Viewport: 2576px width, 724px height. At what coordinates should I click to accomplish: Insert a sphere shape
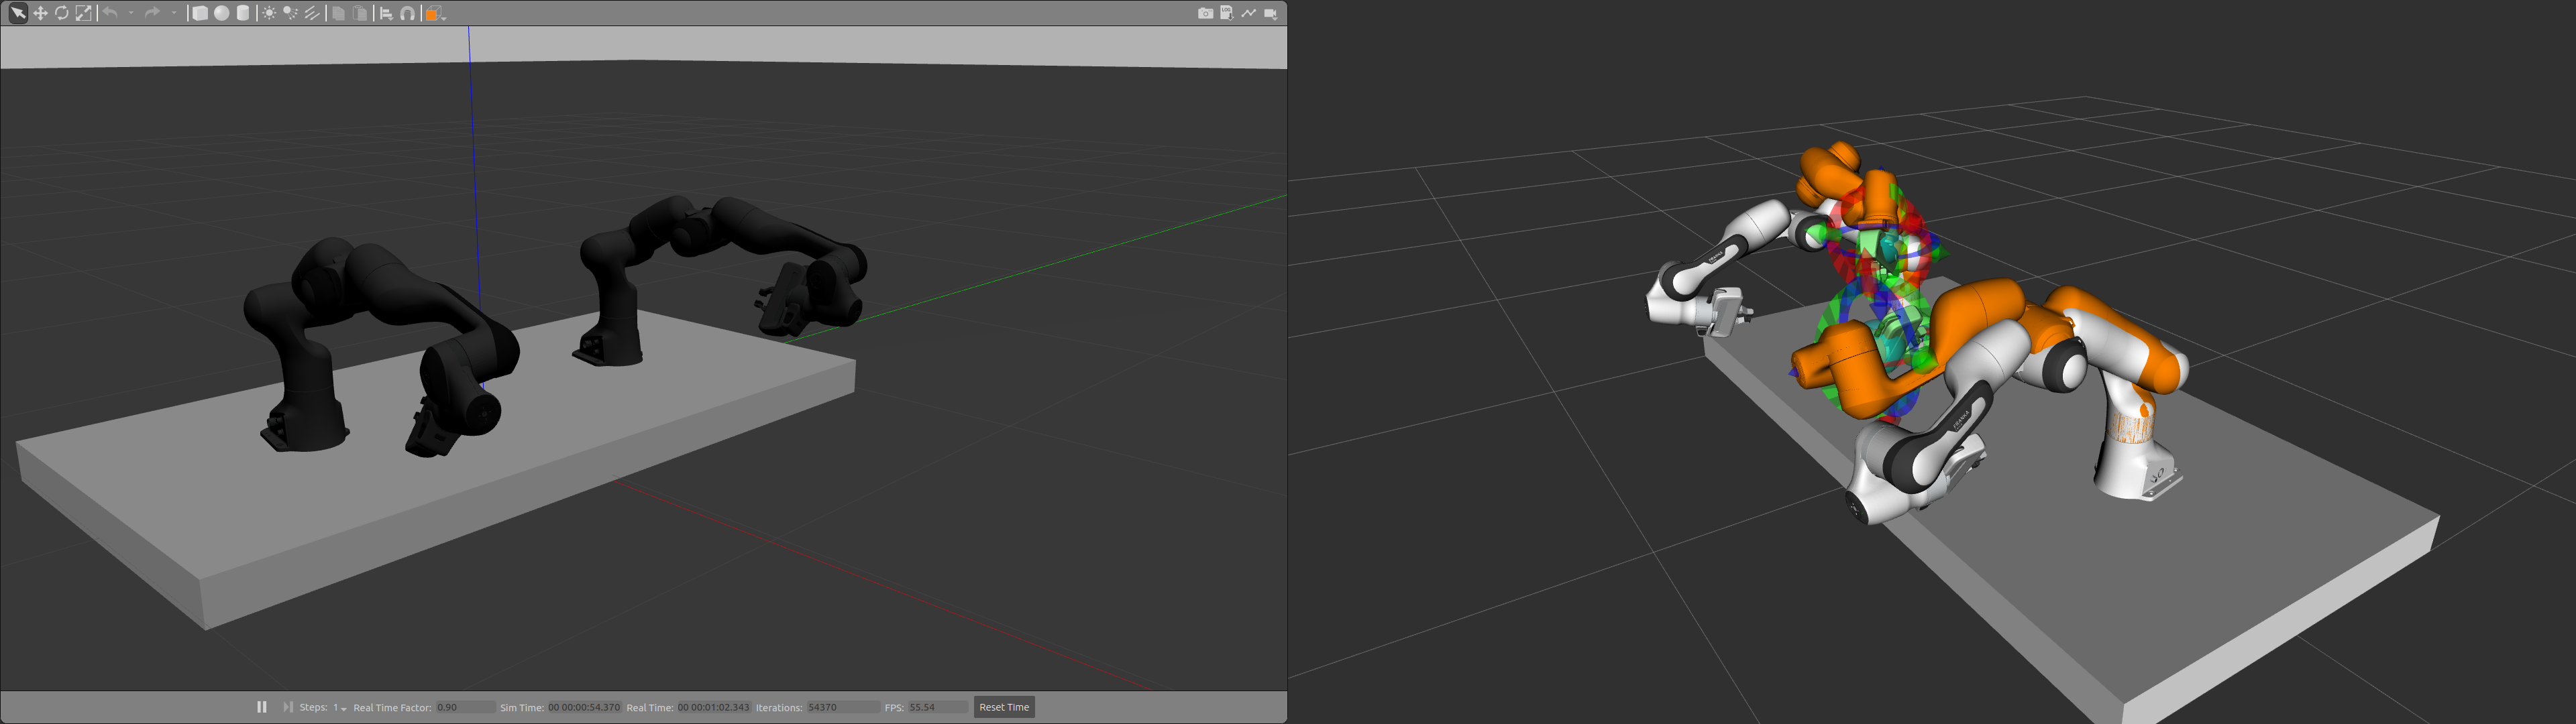click(x=222, y=13)
